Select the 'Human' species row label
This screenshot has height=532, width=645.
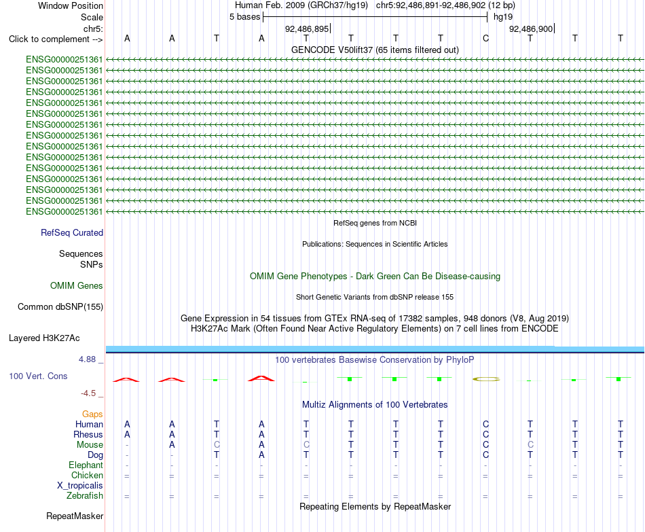click(89, 424)
